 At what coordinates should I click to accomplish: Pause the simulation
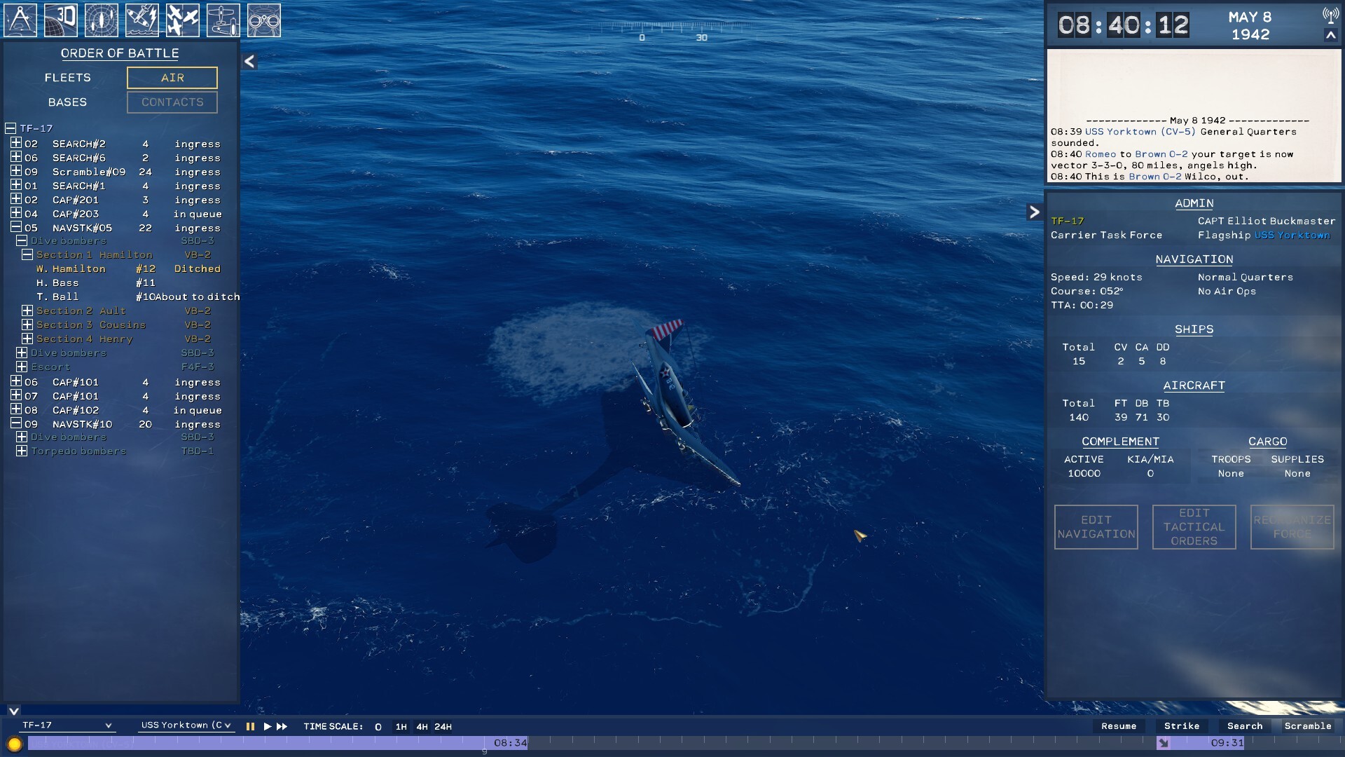click(250, 727)
